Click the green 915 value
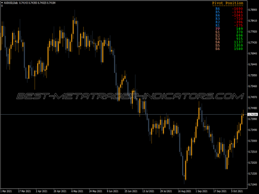The height and width of the screenshot is (194, 259). click(x=240, y=39)
